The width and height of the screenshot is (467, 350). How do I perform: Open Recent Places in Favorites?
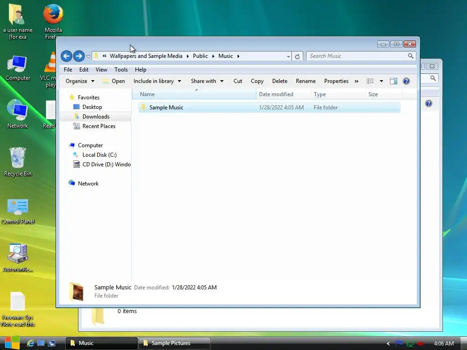point(99,126)
